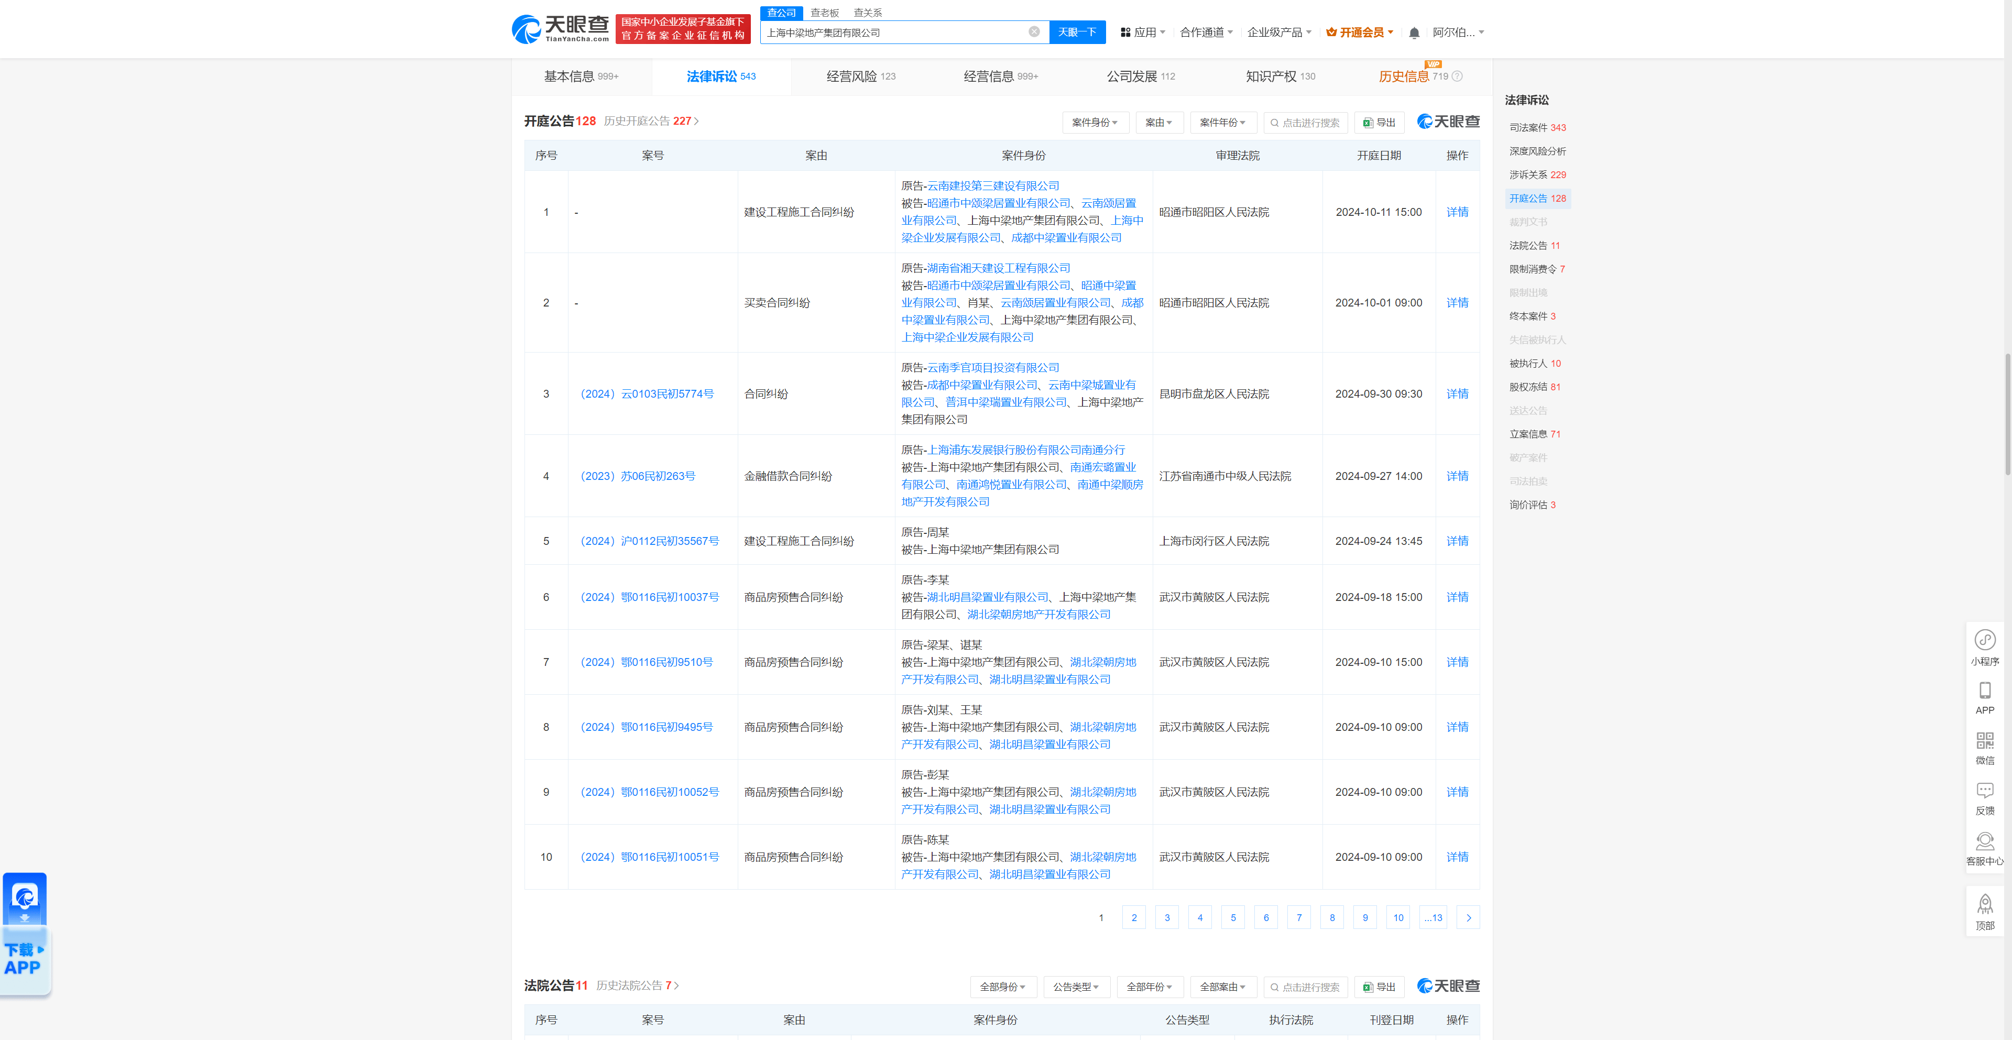
Task: Open case （2023）苏06民初263号
Action: (637, 476)
